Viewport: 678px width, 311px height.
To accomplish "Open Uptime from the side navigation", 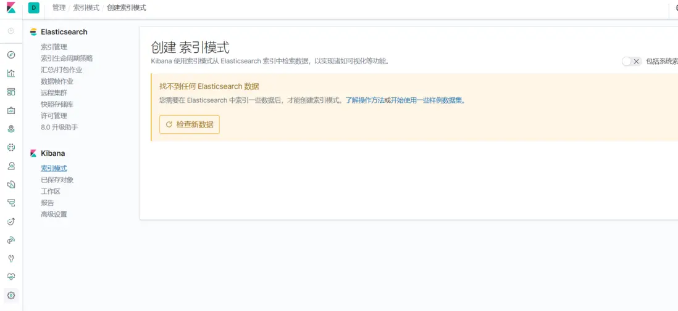I will click(11, 221).
